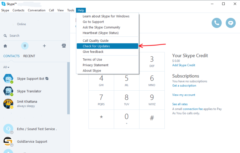
Task: Maximize the Skype window
Action: coord(223,4)
